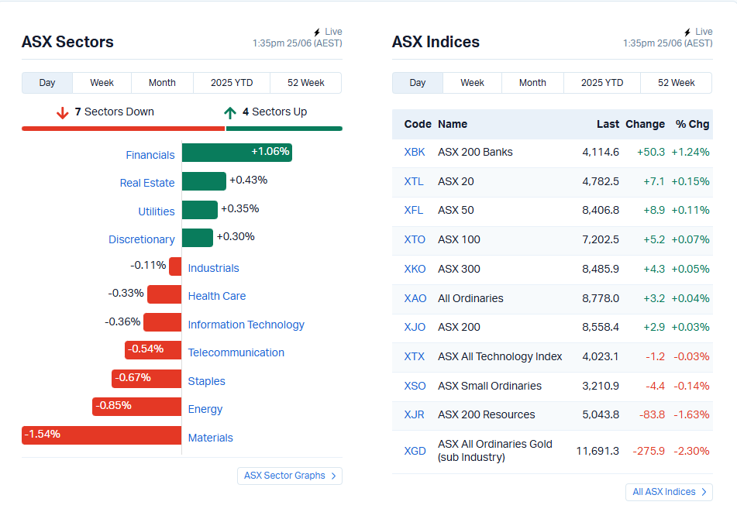Open the XFL index code link
Screen dimensions: 737x519
point(414,210)
